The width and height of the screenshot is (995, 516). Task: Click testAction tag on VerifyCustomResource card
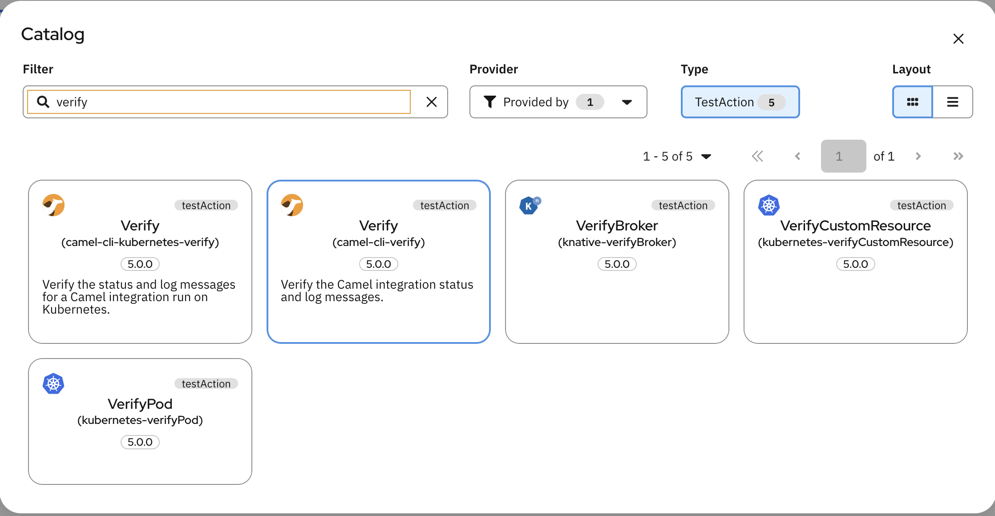(x=922, y=205)
